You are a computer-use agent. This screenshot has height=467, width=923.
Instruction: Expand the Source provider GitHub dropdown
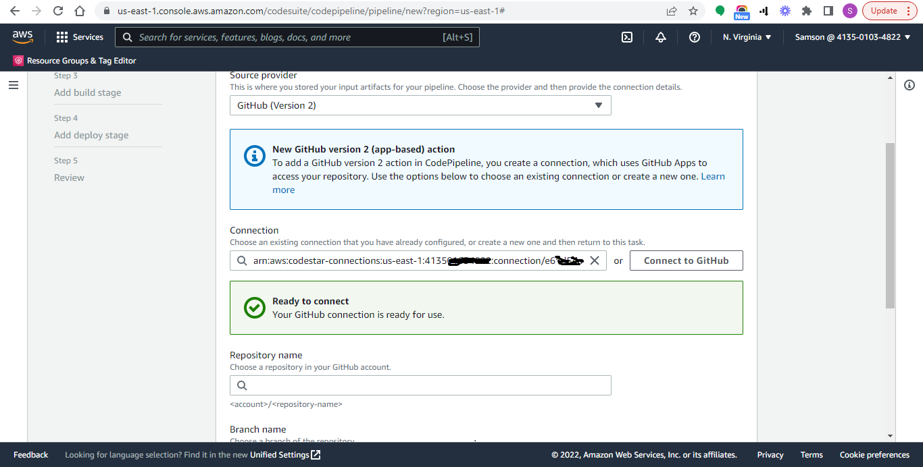pos(420,105)
